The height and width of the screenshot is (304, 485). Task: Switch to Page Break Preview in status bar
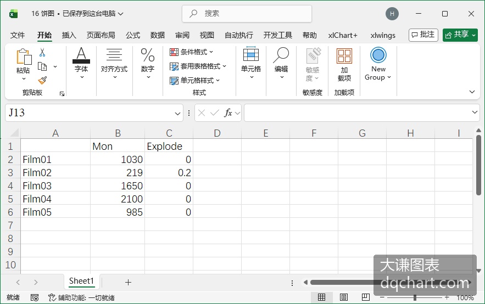tap(366, 297)
